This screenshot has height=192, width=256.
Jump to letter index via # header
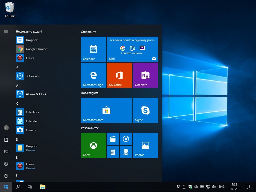coord(17,67)
